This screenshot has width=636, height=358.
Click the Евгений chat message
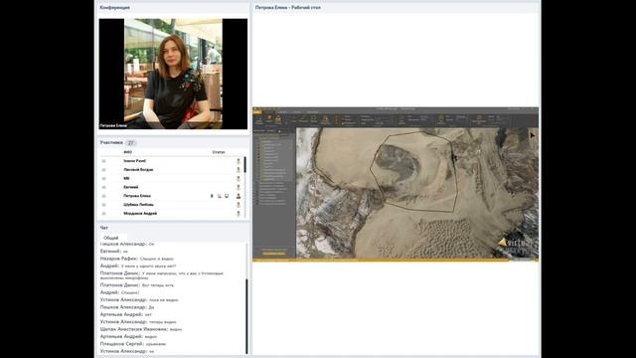[x=113, y=252]
